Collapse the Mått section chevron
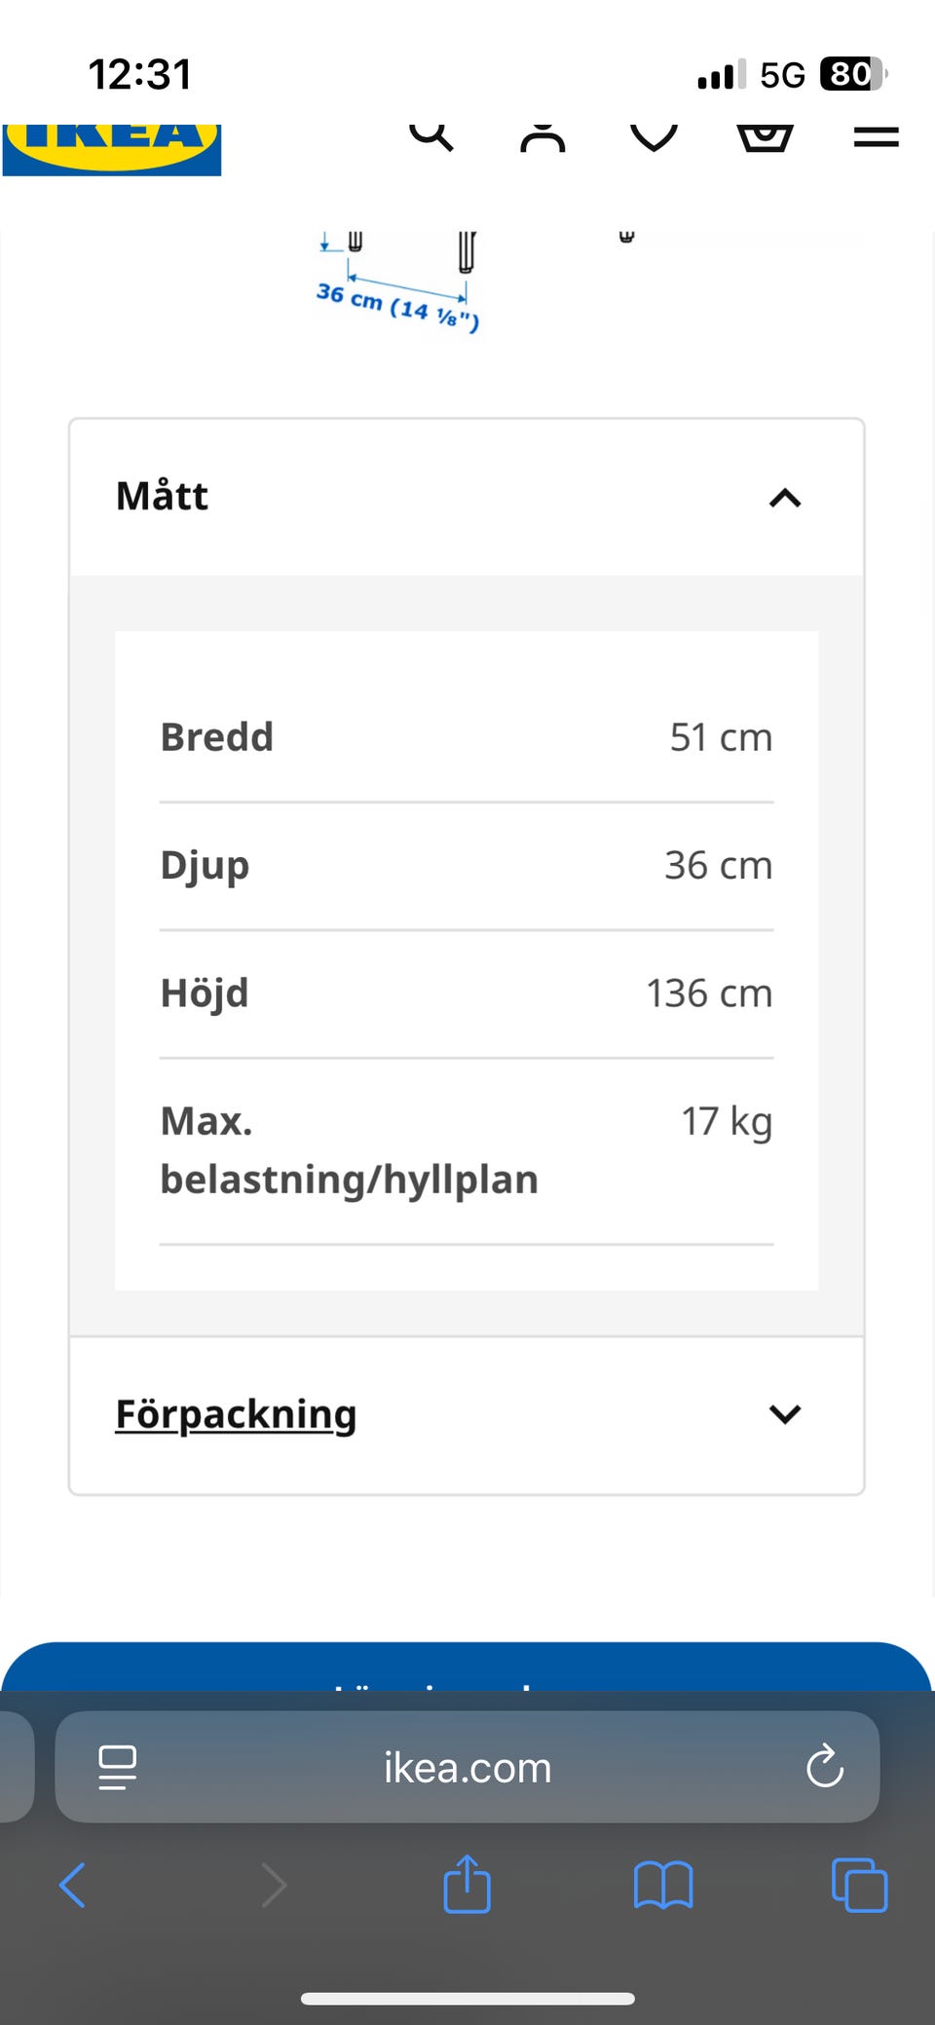The width and height of the screenshot is (935, 2025). pyautogui.click(x=785, y=499)
